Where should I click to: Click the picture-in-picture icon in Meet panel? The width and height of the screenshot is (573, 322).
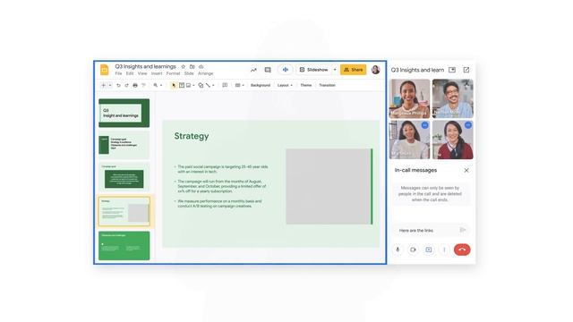pyautogui.click(x=452, y=70)
